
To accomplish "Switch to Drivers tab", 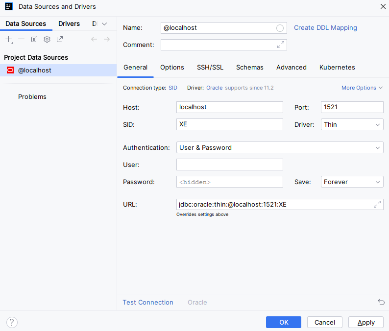I will click(x=69, y=24).
